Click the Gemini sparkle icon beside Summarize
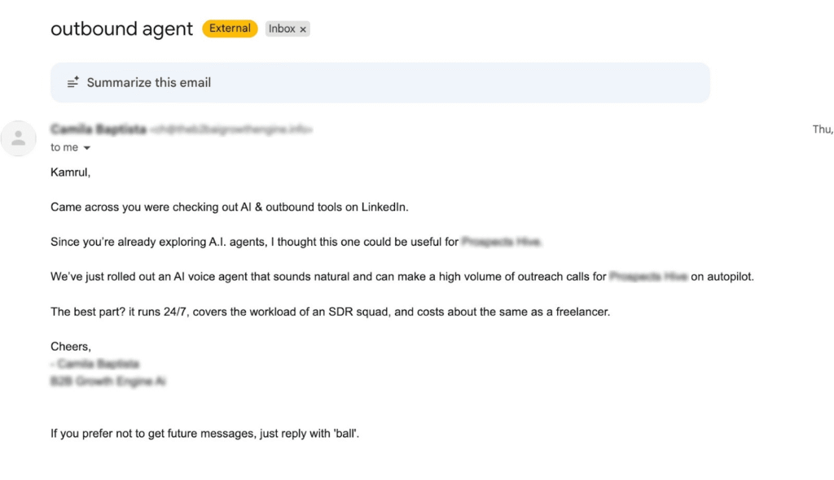The width and height of the screenshot is (834, 480). tap(72, 81)
